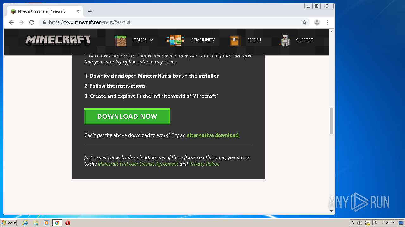Click the Show desktop button

click(402, 223)
